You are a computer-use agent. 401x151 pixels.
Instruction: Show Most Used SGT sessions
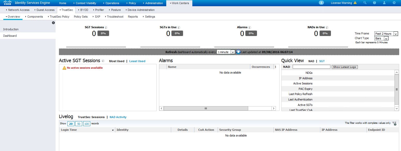117,61
